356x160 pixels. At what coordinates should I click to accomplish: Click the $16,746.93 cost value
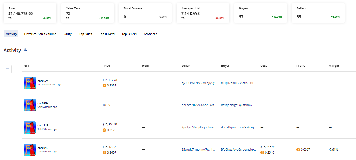(268, 147)
